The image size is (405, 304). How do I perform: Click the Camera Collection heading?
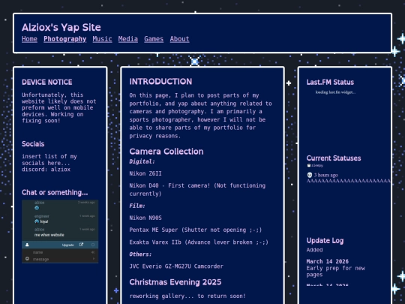point(166,152)
